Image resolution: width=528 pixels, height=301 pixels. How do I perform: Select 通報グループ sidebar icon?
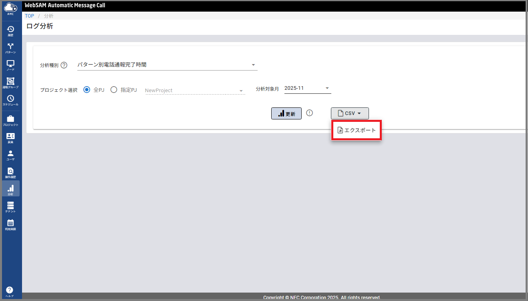pos(10,82)
